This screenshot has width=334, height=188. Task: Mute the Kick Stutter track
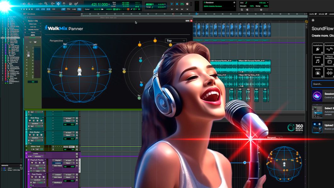pyautogui.click(x=41, y=135)
